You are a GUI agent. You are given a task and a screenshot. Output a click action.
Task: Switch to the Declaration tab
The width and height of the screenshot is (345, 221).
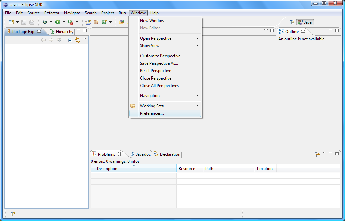pos(167,154)
